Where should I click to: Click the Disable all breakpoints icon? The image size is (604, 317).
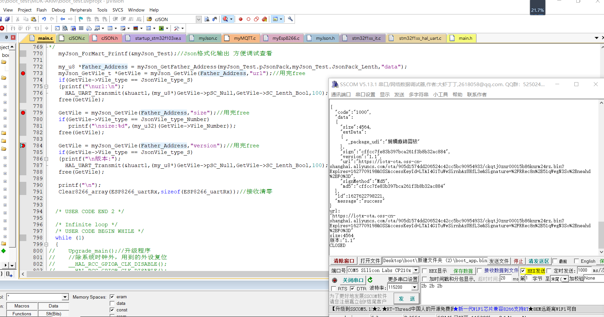[256, 19]
